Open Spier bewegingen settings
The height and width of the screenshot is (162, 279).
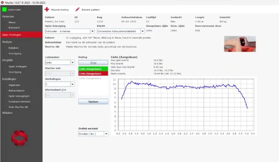[19, 96]
